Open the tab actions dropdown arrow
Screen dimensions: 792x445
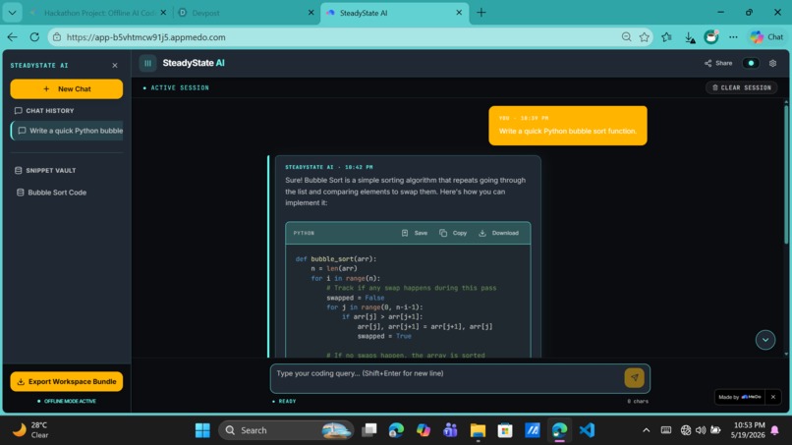tap(12, 13)
